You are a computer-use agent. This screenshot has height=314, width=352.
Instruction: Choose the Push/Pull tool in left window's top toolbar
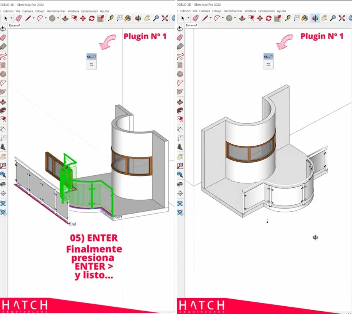pyautogui.click(x=65, y=18)
